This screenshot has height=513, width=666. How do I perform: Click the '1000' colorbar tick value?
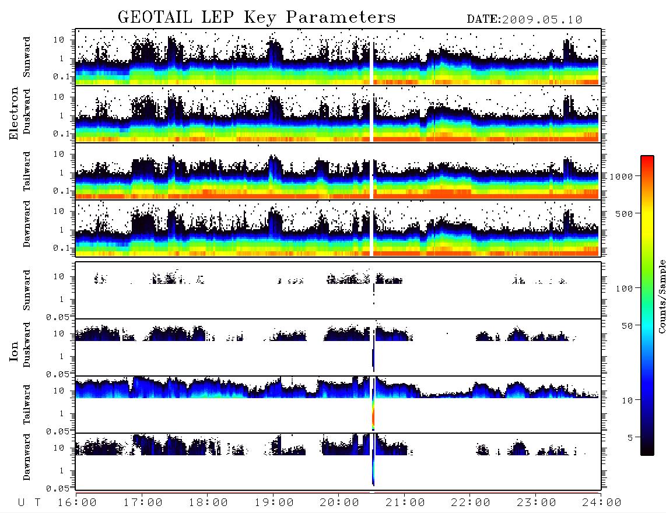point(622,177)
